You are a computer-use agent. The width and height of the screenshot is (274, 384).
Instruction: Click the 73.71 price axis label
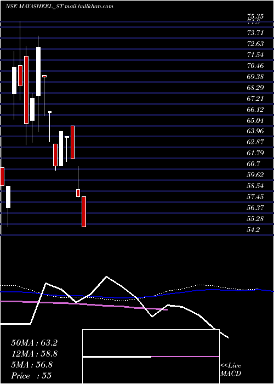coord(255,33)
